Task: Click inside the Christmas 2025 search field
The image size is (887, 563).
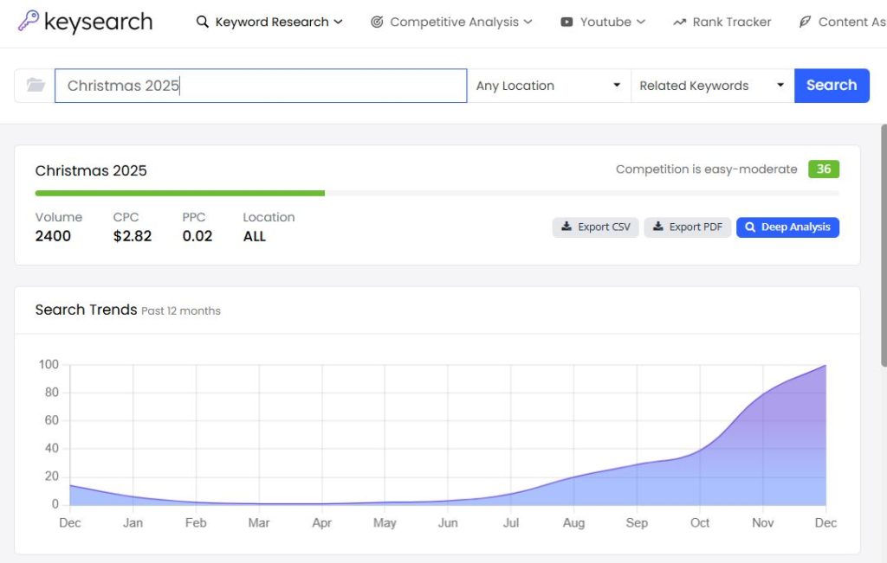Action: (260, 85)
